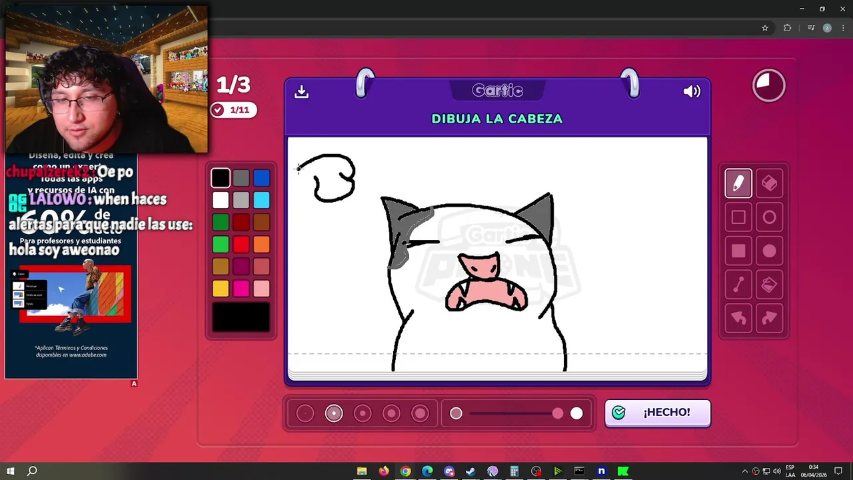This screenshot has width=853, height=480.
Task: Open the volume control in tray
Action: point(777,471)
